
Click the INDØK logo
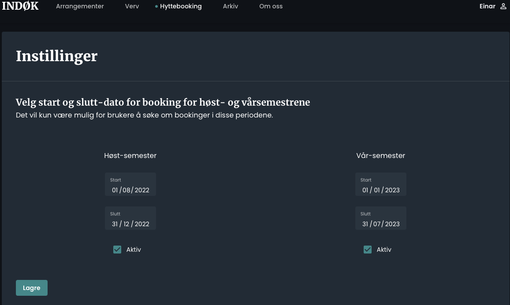[20, 6]
